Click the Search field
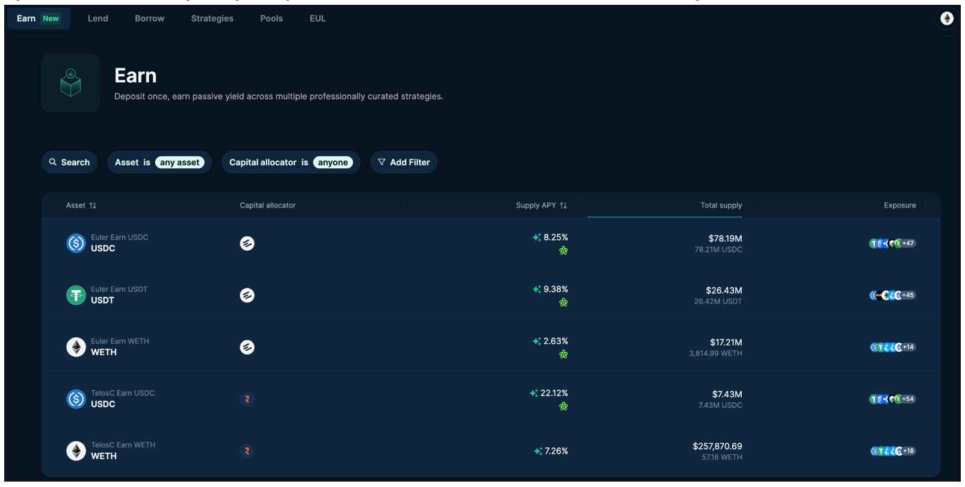965x487 pixels. click(x=69, y=162)
